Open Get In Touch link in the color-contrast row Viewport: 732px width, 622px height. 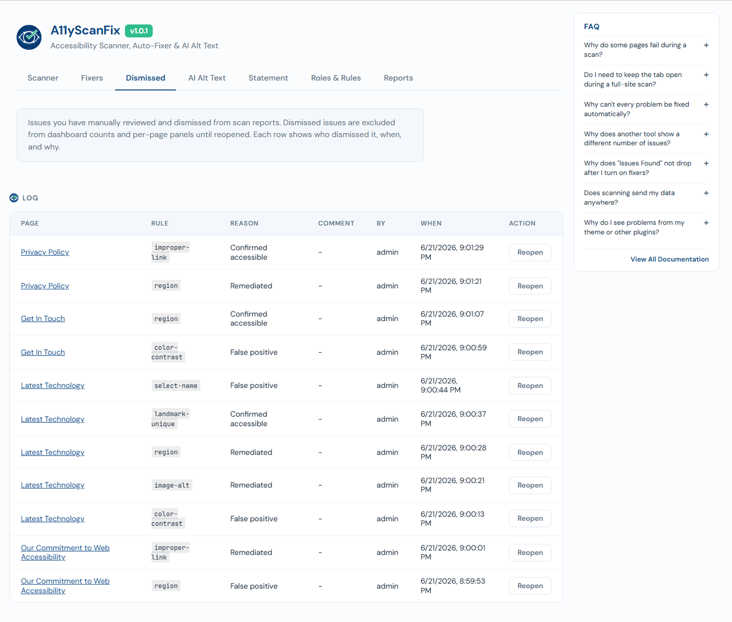point(43,352)
